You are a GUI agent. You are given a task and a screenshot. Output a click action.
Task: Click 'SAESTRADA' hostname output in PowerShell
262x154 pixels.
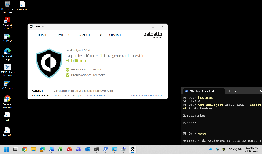(x=191, y=101)
